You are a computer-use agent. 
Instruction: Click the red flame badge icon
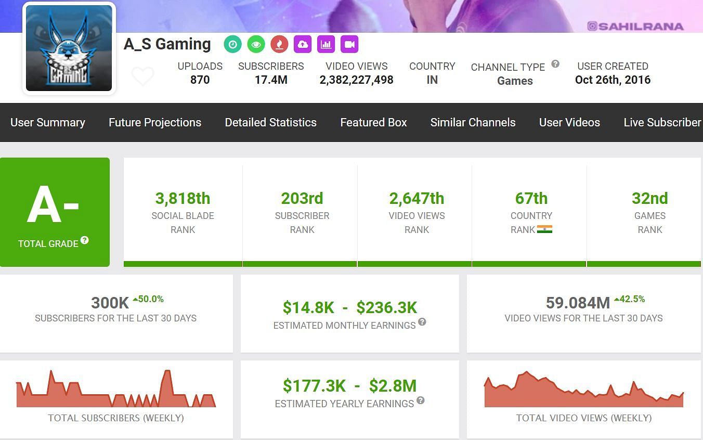pyautogui.click(x=279, y=44)
